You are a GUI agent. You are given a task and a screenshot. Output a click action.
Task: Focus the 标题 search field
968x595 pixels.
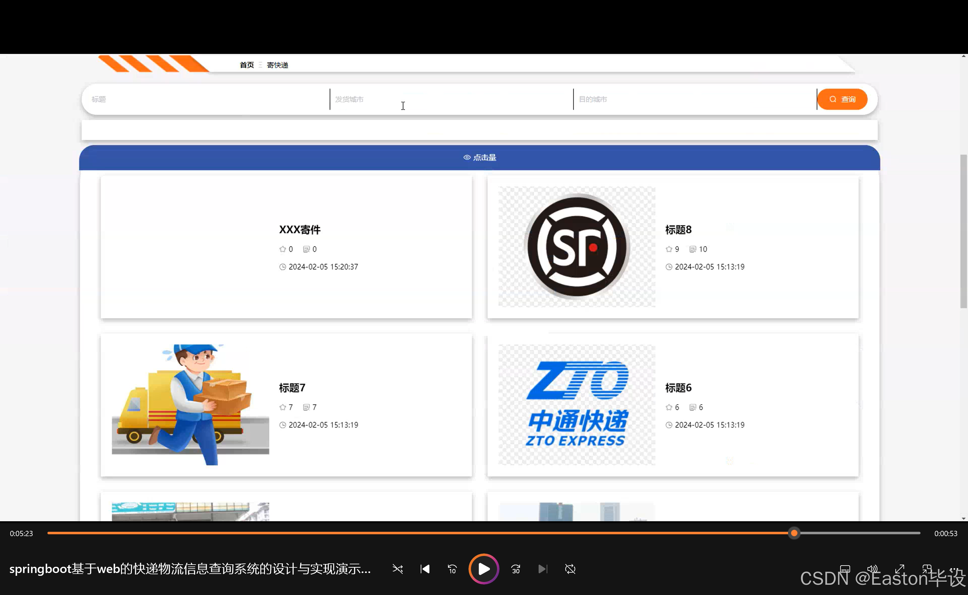[208, 99]
